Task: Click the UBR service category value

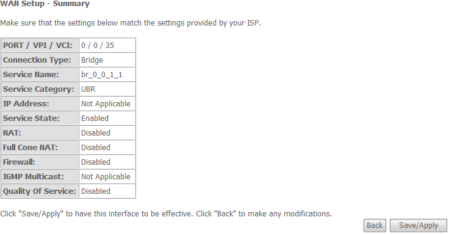Action: click(88, 89)
